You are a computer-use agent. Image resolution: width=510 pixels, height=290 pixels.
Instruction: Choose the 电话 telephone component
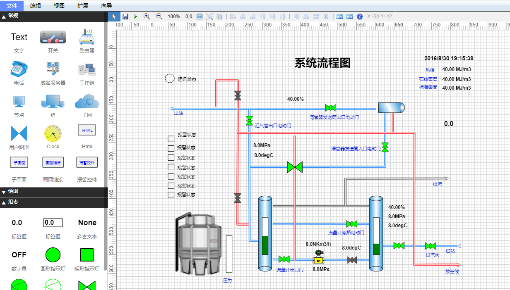coord(19,69)
